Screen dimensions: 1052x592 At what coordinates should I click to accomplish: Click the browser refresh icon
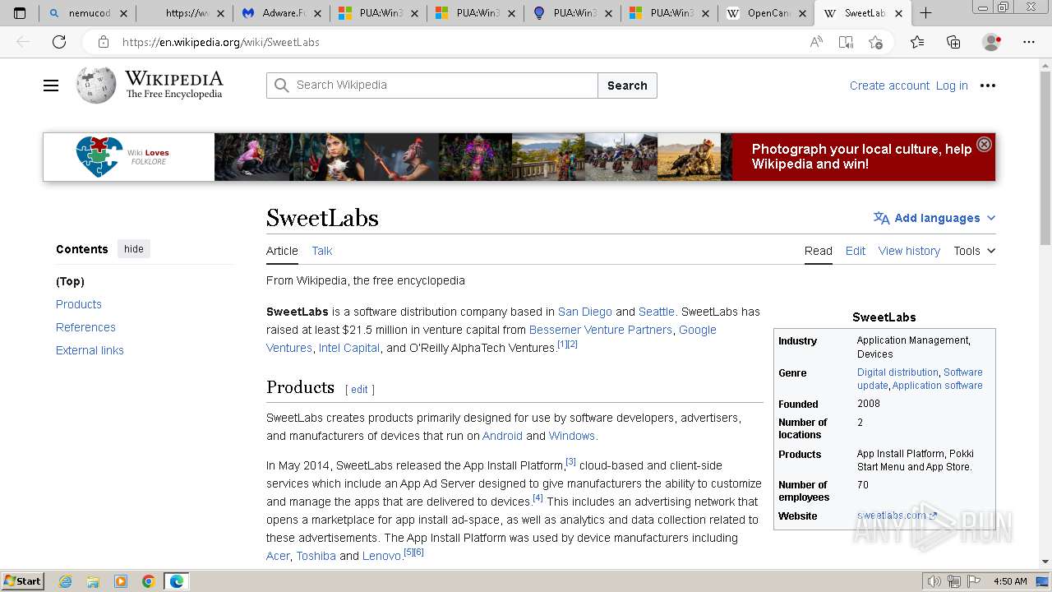point(59,42)
